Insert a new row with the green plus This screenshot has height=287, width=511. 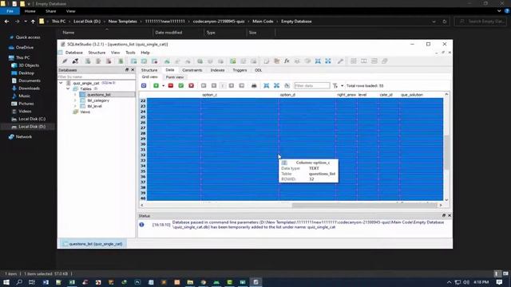[156, 85]
